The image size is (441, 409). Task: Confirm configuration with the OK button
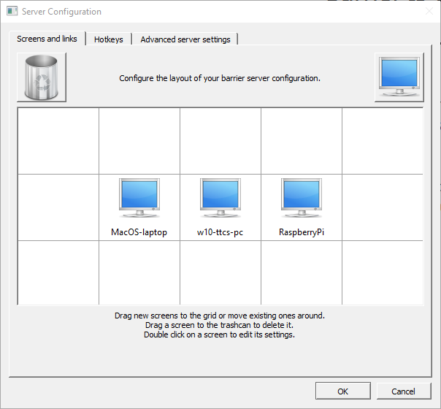pyautogui.click(x=342, y=391)
